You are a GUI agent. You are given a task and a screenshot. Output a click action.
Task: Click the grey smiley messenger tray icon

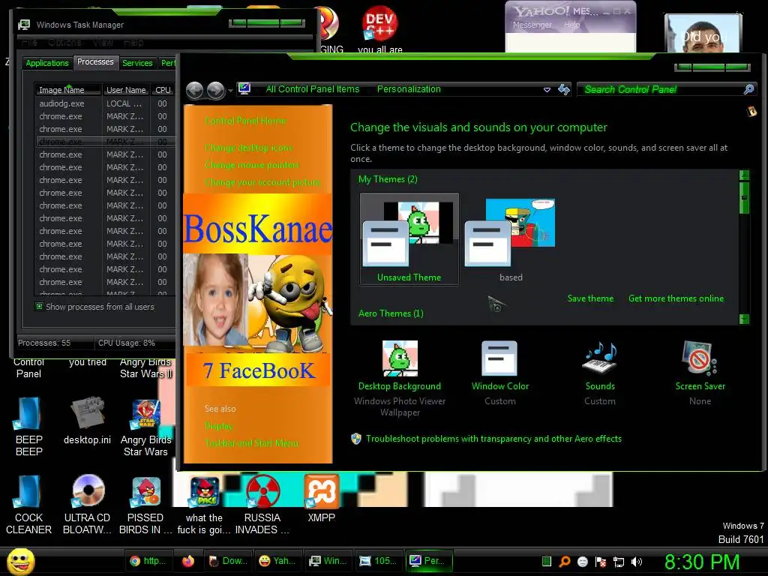[582, 562]
